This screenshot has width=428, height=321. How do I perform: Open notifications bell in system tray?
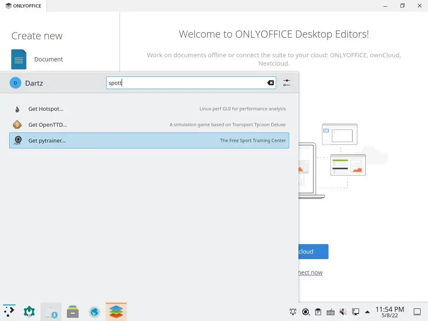pos(293,312)
